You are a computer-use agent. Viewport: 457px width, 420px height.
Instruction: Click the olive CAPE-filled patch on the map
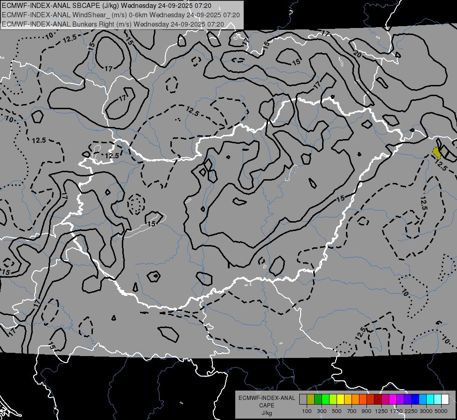[436, 153]
